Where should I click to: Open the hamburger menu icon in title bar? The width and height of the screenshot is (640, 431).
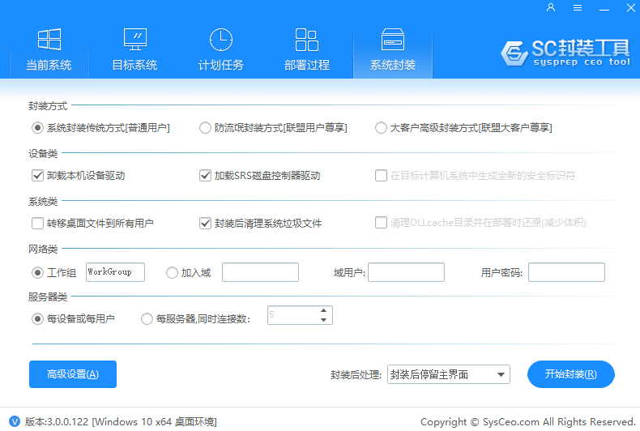tap(578, 7)
